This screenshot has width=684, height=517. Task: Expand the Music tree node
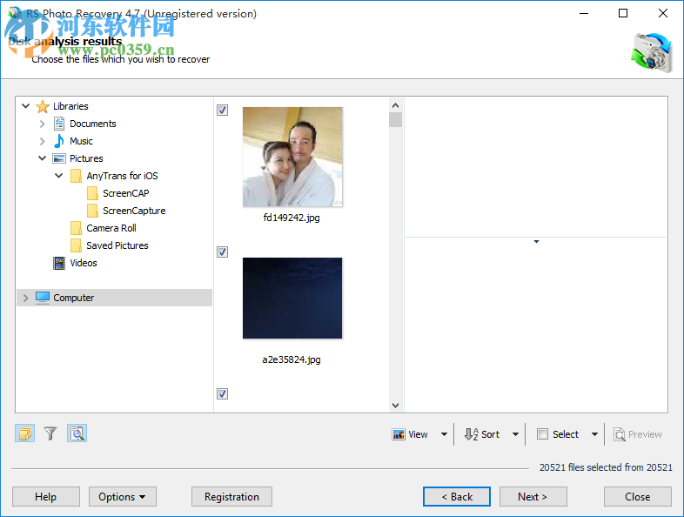coord(43,141)
